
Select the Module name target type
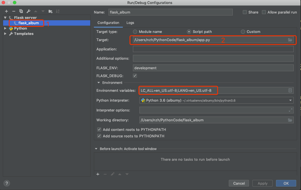tap(135, 32)
